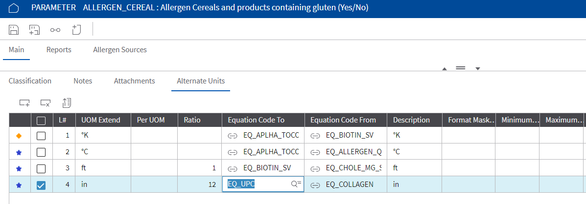Switch to the Allergen Sources tab
This screenshot has height=204, width=586.
(120, 50)
